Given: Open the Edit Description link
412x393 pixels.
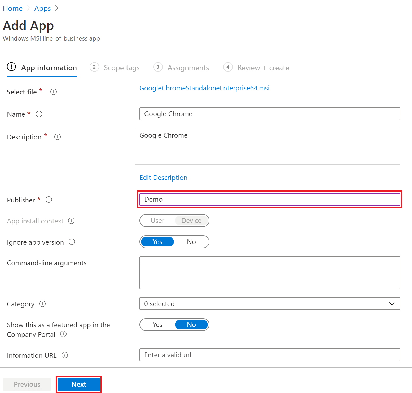Looking at the screenshot, I should click(x=163, y=178).
